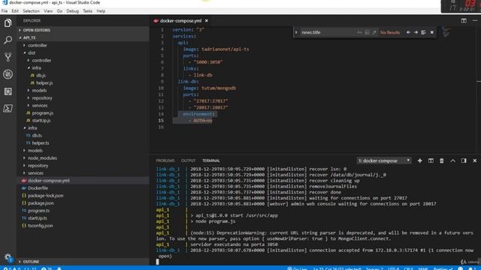Kill the terminal with trash icon

[442, 160]
